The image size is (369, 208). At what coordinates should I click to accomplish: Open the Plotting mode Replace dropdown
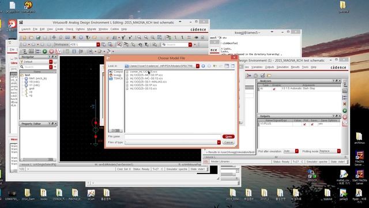[339, 151]
